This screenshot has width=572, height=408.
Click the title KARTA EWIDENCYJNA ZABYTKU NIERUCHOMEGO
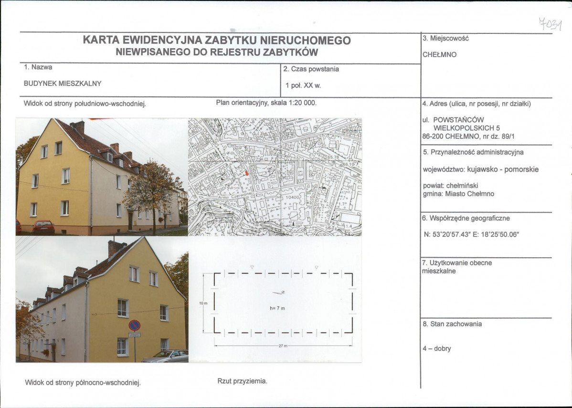coord(217,40)
